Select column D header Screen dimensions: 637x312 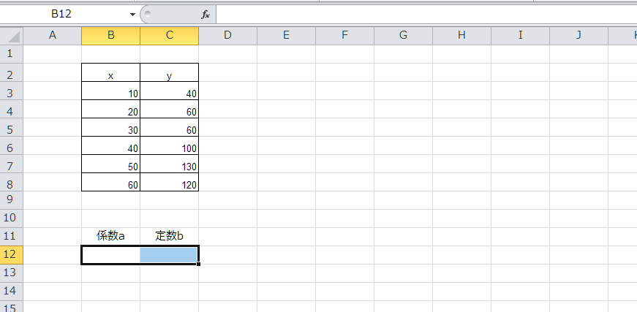tap(228, 36)
